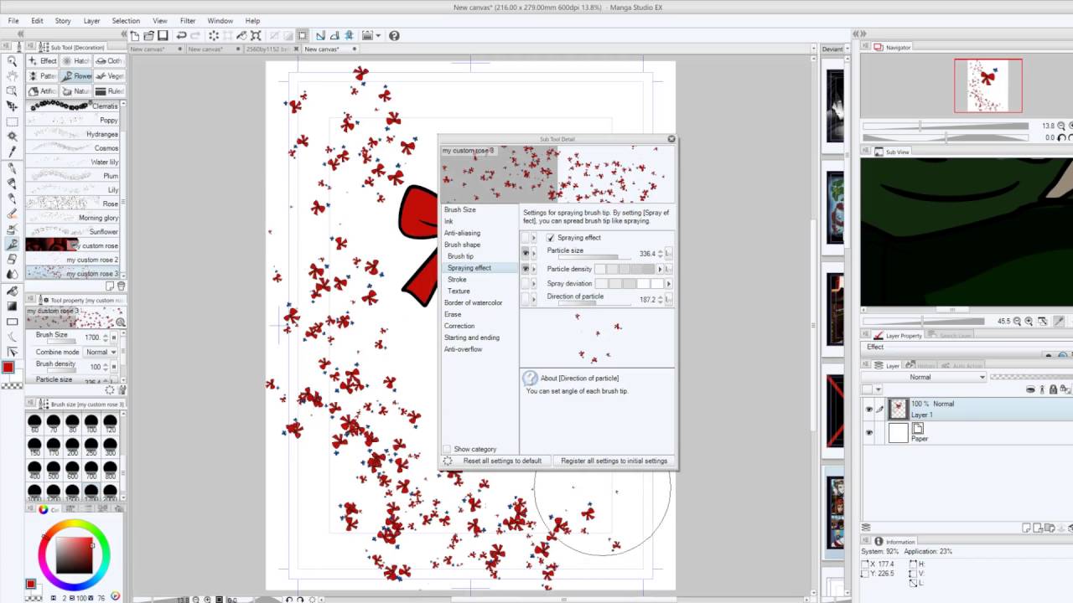
Task: Open the File menu
Action: click(13, 20)
